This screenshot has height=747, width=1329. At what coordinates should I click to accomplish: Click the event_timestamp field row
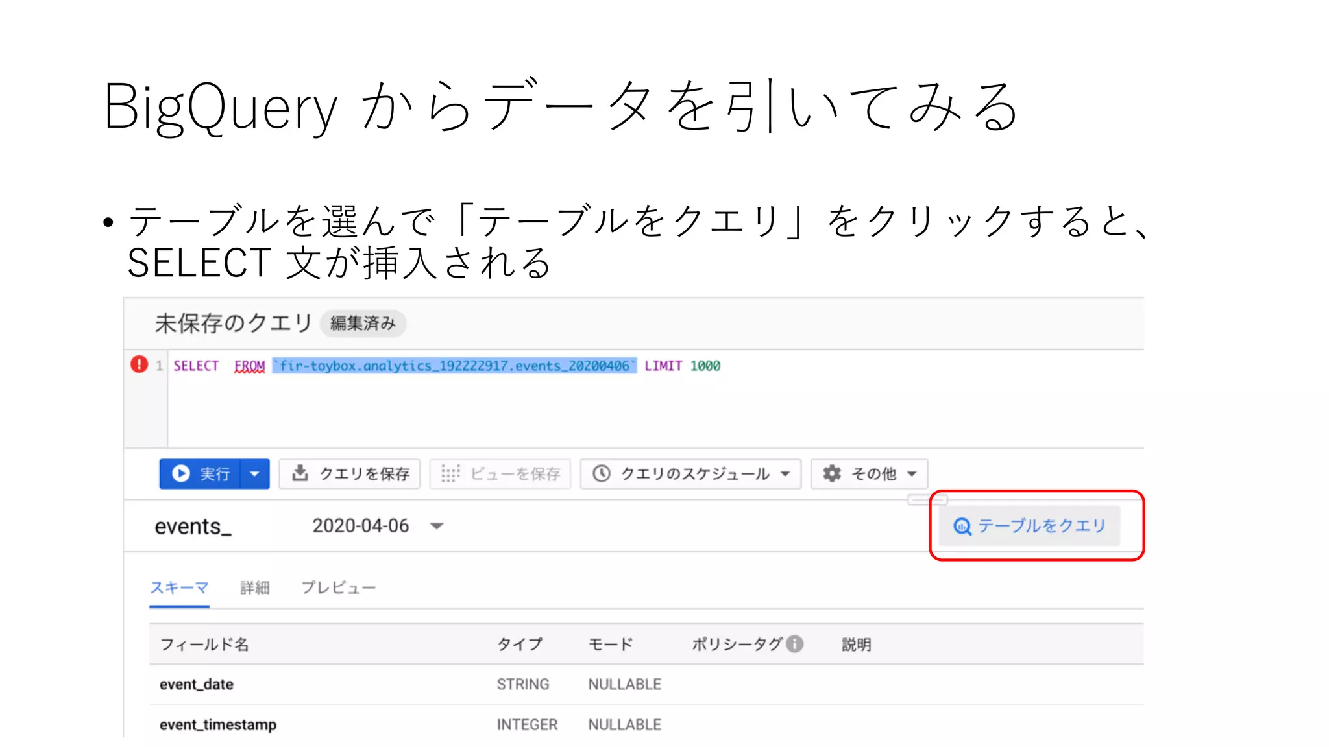[646, 724]
